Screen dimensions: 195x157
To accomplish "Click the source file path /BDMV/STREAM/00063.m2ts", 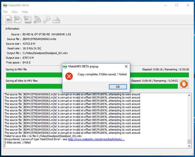I will coord(39,39).
